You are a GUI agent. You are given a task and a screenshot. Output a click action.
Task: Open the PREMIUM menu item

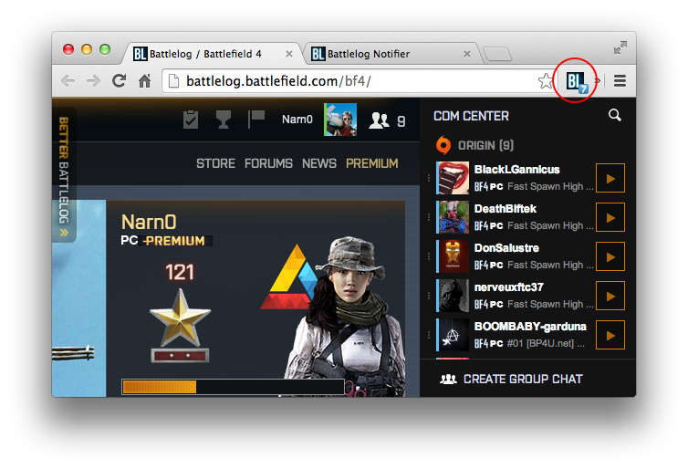(372, 163)
